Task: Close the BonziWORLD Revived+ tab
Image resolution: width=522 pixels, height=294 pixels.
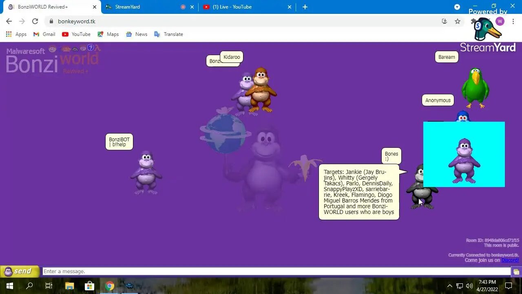Action: coord(94,7)
